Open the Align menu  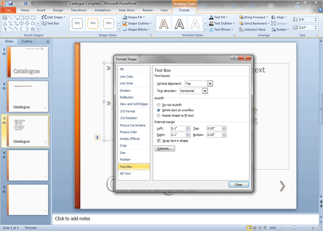pos(280,17)
